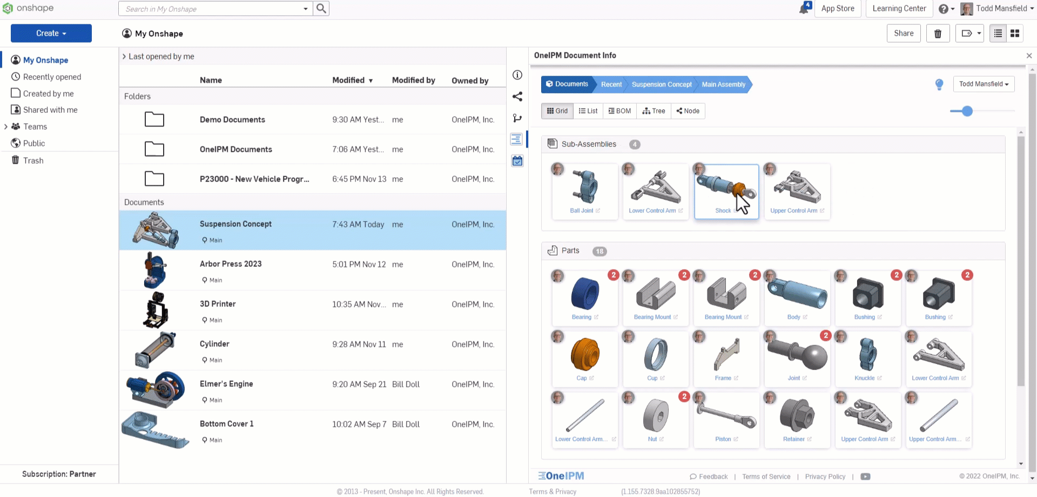
Task: Open the YouTube icon in OneIPM footer
Action: (x=865, y=476)
